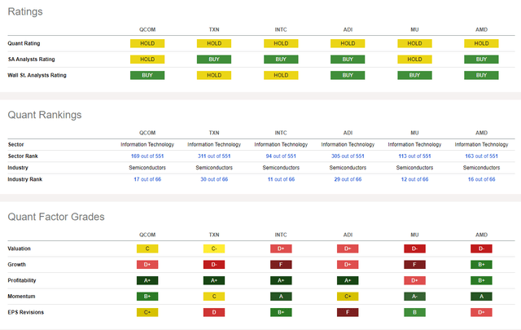Open MU sector rank 113 out of 551
The image size is (521, 330).
pyautogui.click(x=414, y=156)
